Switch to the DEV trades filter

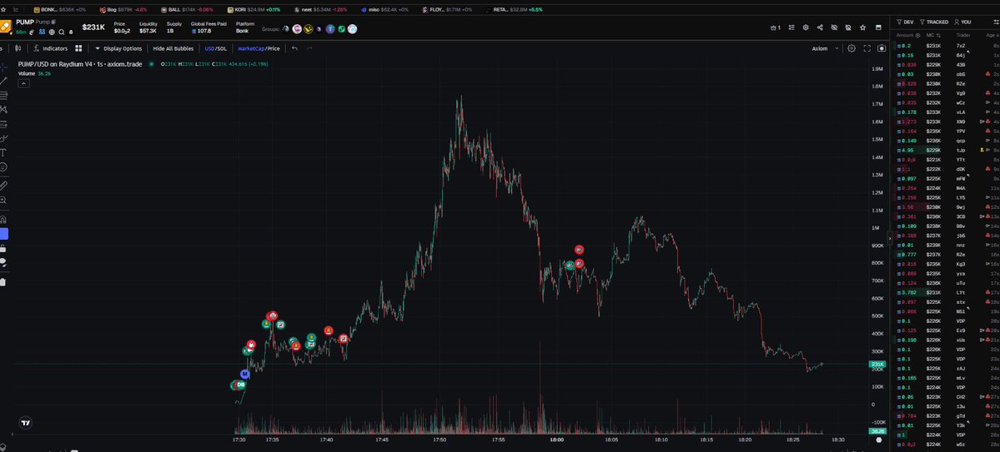[x=905, y=22]
